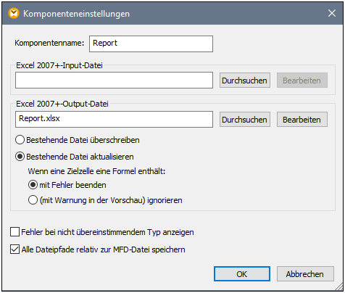Click the text Wenn eine Zielzelle eine Formel enthält:

pyautogui.click(x=96, y=171)
